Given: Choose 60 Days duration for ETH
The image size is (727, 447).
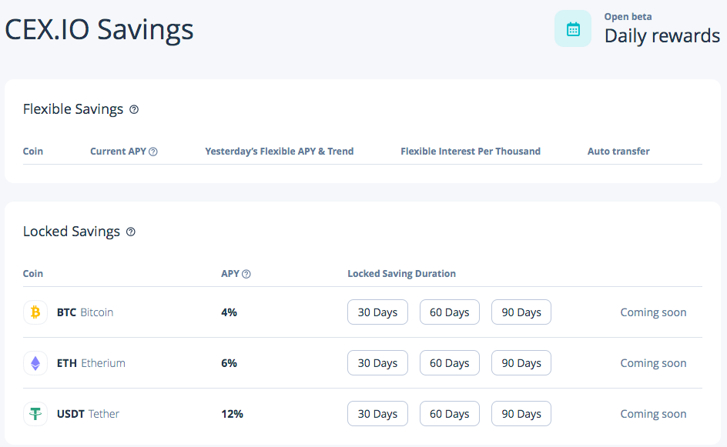Looking at the screenshot, I should click(x=449, y=362).
